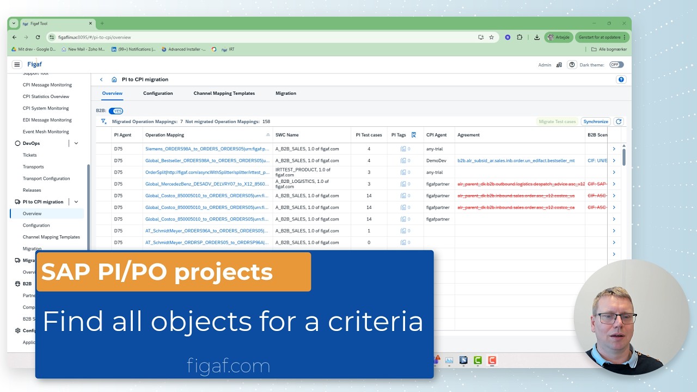Click the browser back arrow
The image size is (697, 392).
click(x=15, y=37)
